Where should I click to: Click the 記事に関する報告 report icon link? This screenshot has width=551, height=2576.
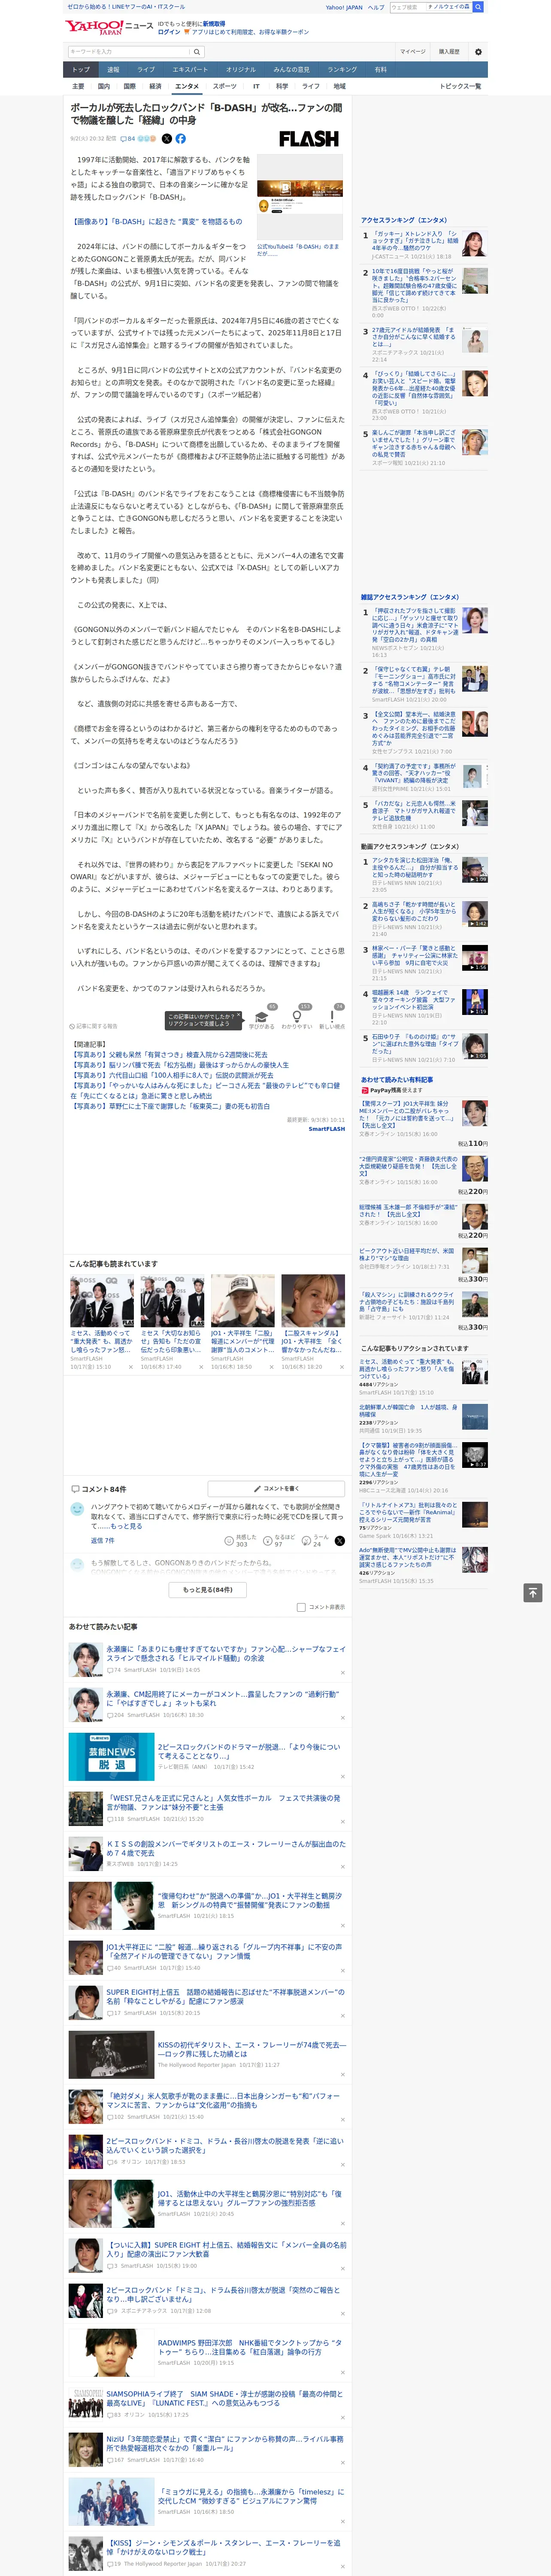[x=93, y=1026]
